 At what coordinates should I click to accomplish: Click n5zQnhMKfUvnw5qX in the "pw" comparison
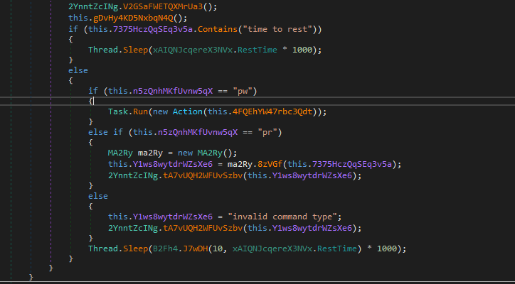pos(173,91)
